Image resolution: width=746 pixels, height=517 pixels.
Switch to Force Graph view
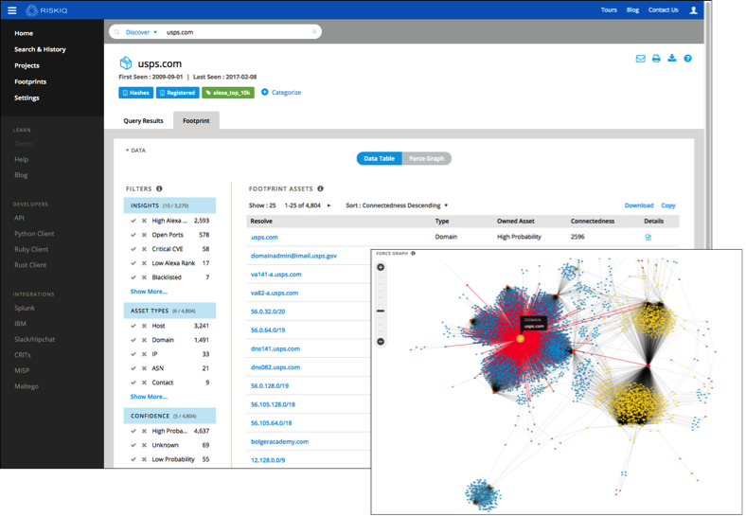pos(427,158)
